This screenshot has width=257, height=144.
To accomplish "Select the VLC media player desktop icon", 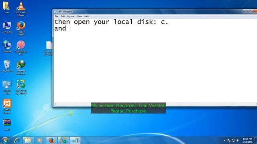I will [21, 9].
